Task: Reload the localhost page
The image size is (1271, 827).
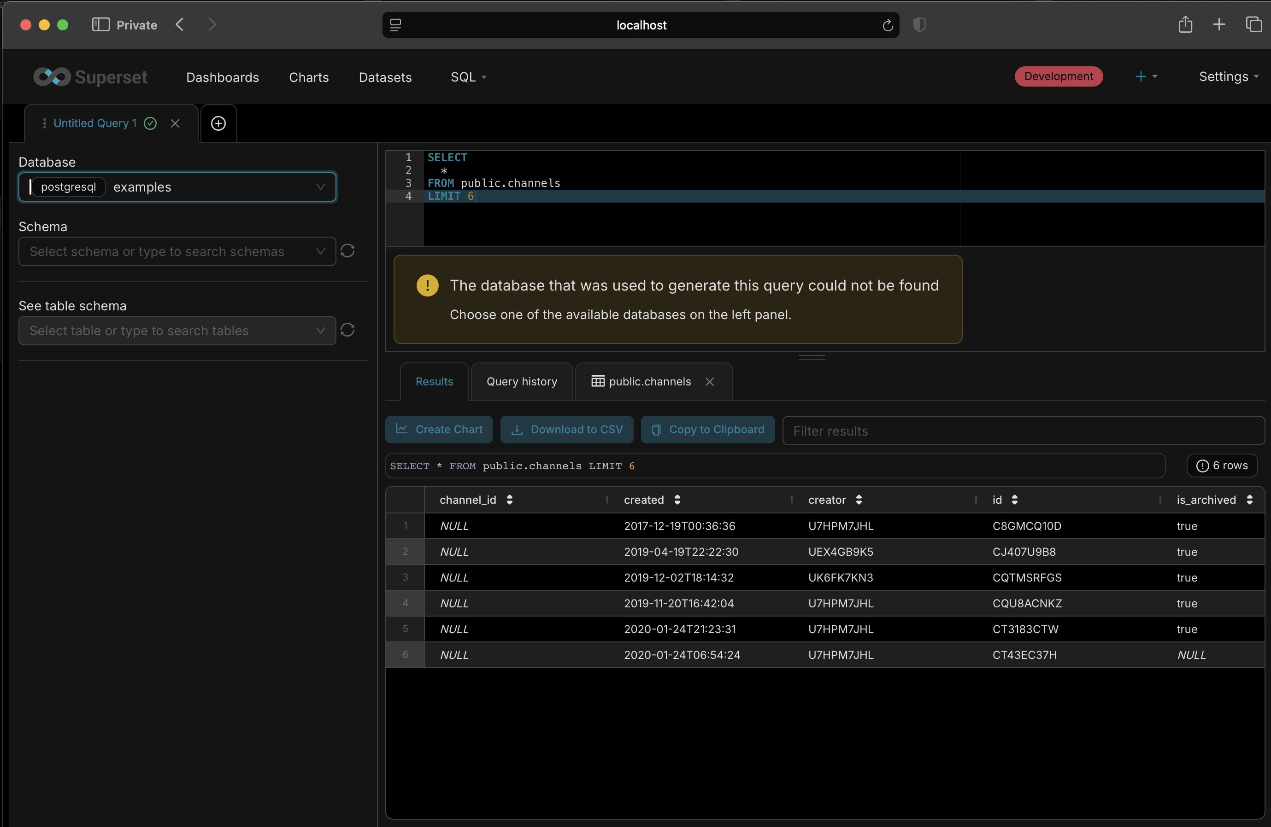Action: 888,25
